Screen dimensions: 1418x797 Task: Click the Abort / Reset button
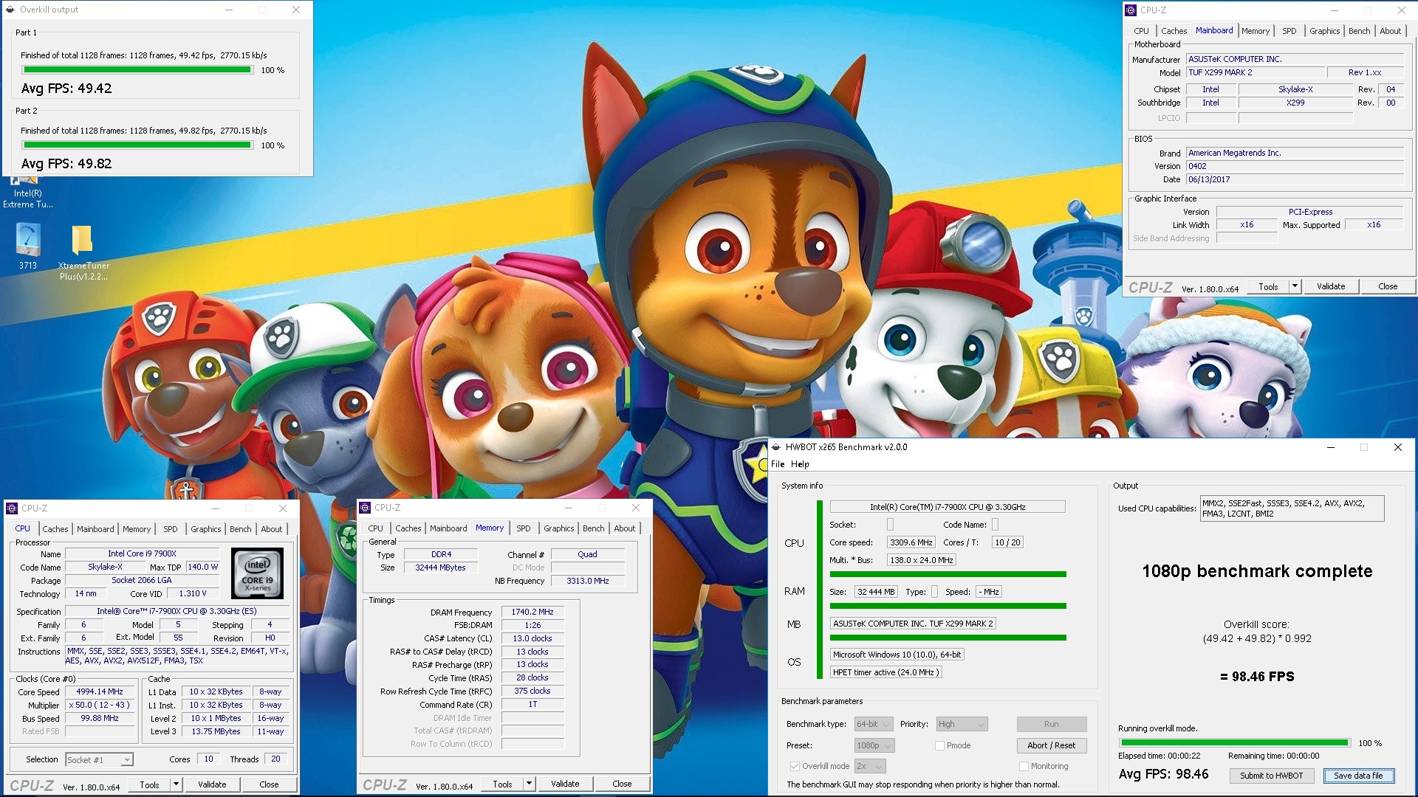click(x=1051, y=745)
